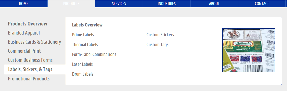Open the Products Overview link
This screenshot has height=91, width=287.
(x=28, y=24)
